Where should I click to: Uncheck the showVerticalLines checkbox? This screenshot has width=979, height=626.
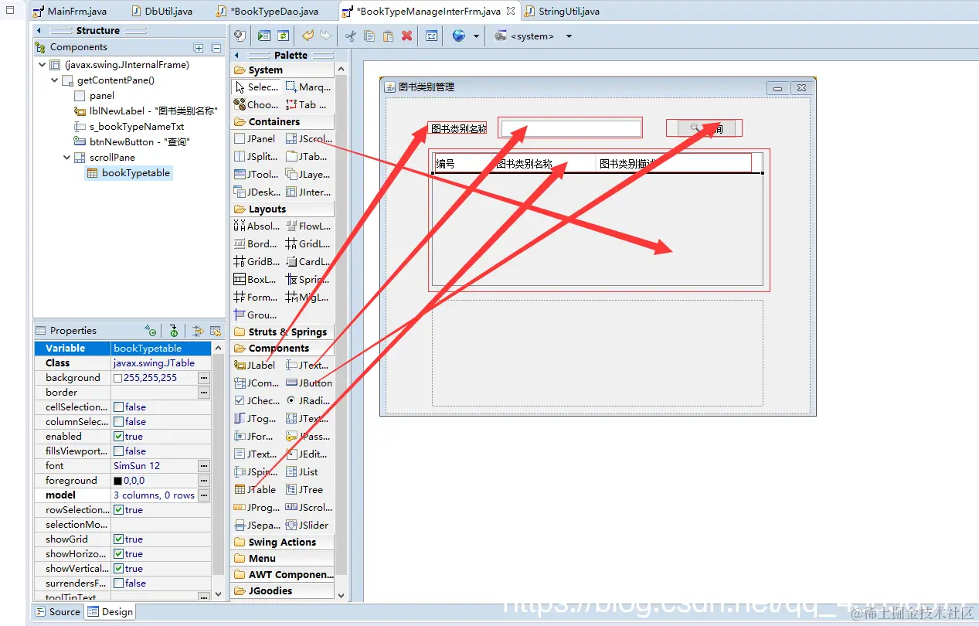click(118, 569)
